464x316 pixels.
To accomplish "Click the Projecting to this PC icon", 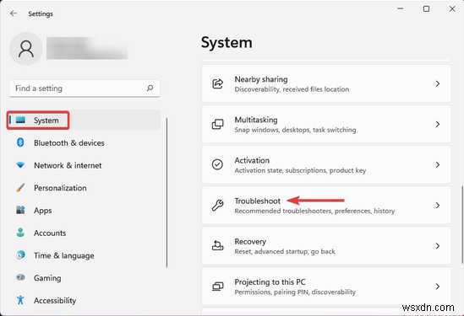I will [x=217, y=287].
